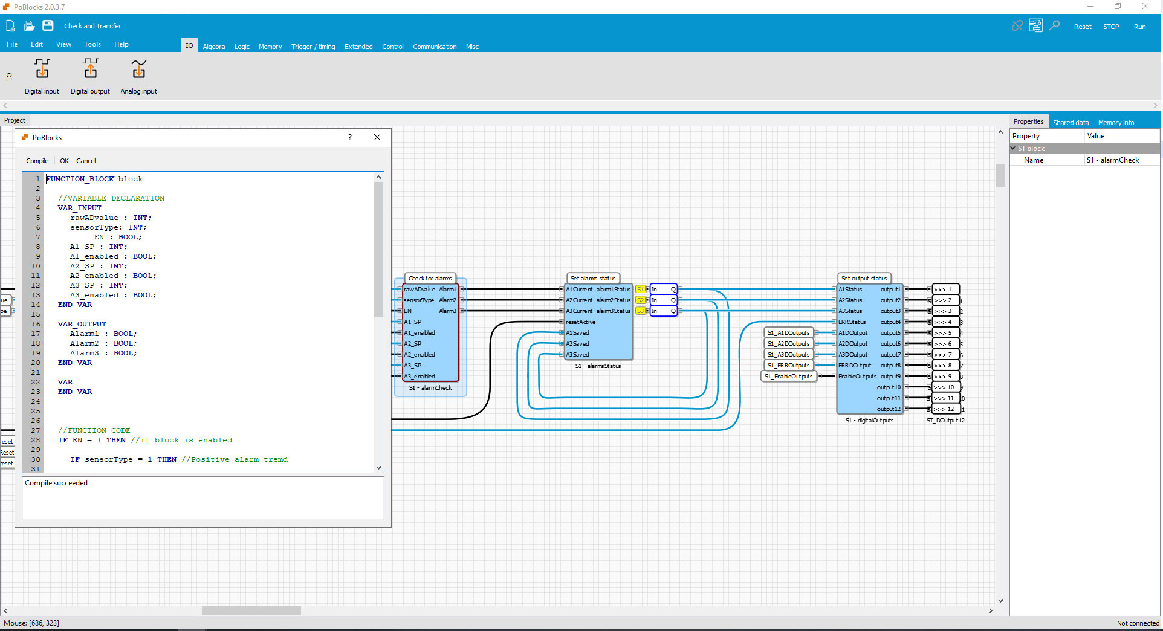1163x631 pixels.
Task: Click the S1 latch block
Action: pos(663,290)
